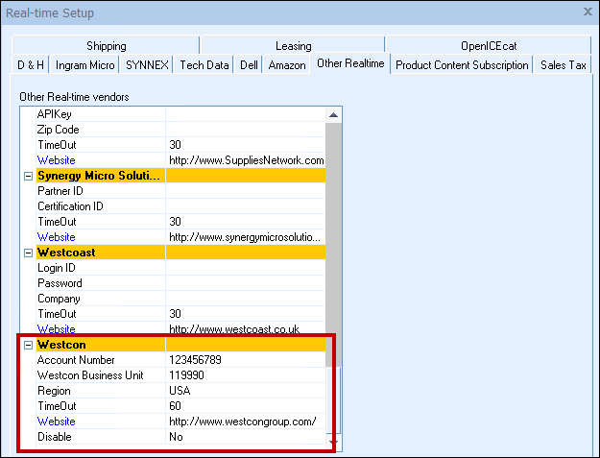
Task: Select the OpenICEcat tab
Action: coord(488,46)
